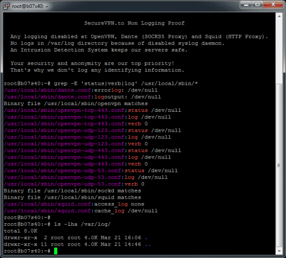Image resolution: width=286 pixels, height=258 pixels.
Task: Click the line starting 'Any logging disabled at OpenVPN'
Action: (x=139, y=37)
